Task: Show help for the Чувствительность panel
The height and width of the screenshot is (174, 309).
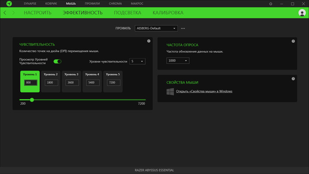Action: click(149, 41)
